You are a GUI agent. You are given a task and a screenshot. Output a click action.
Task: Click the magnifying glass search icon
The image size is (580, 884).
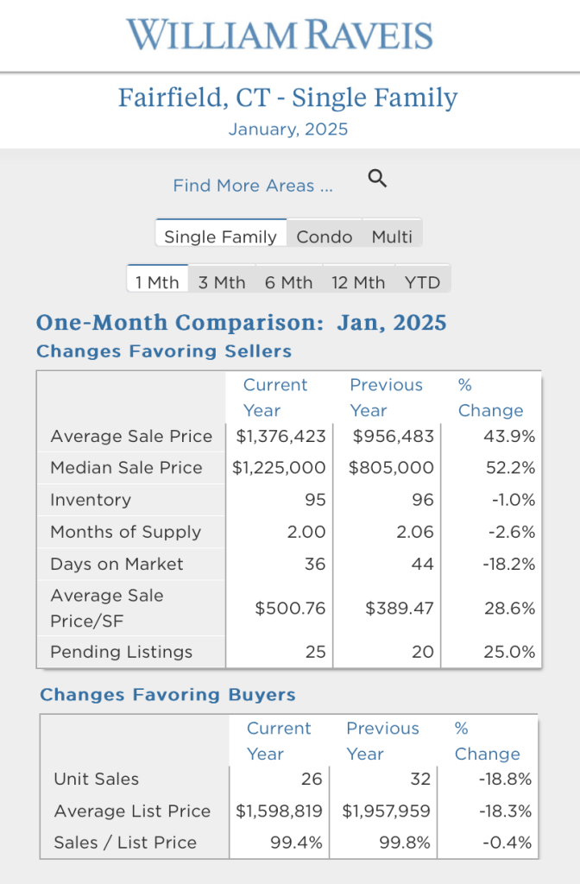(x=377, y=180)
